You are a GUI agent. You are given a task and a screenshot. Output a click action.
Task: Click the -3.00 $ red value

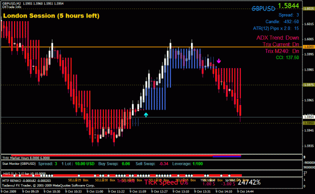click(228, 184)
